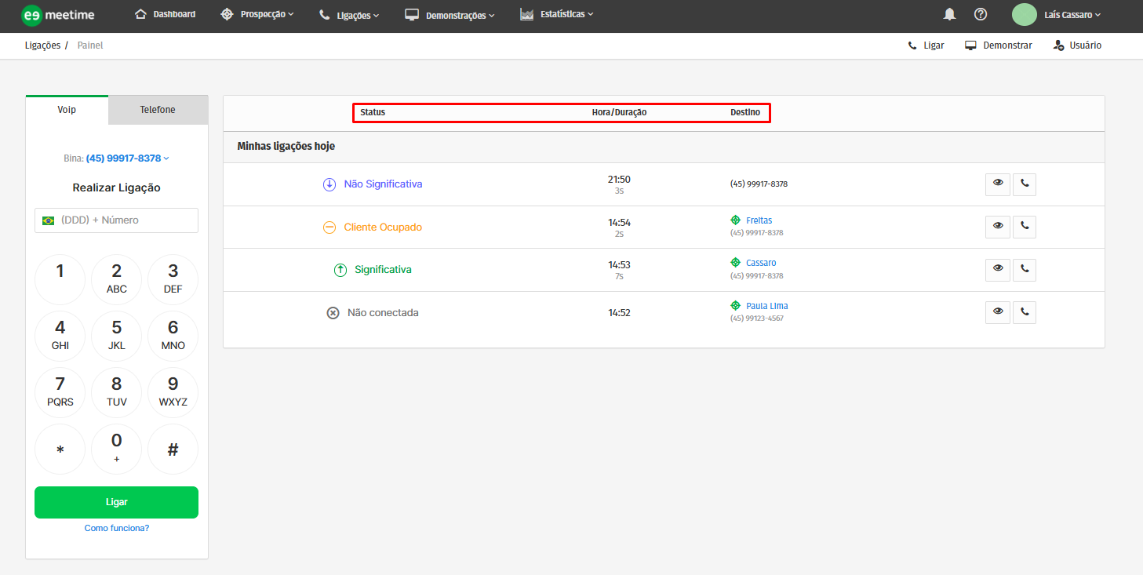Click the Minhas ligações hoje heading
The image size is (1143, 575).
click(286, 147)
